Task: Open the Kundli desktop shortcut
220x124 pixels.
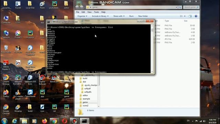Action: tap(18, 5)
